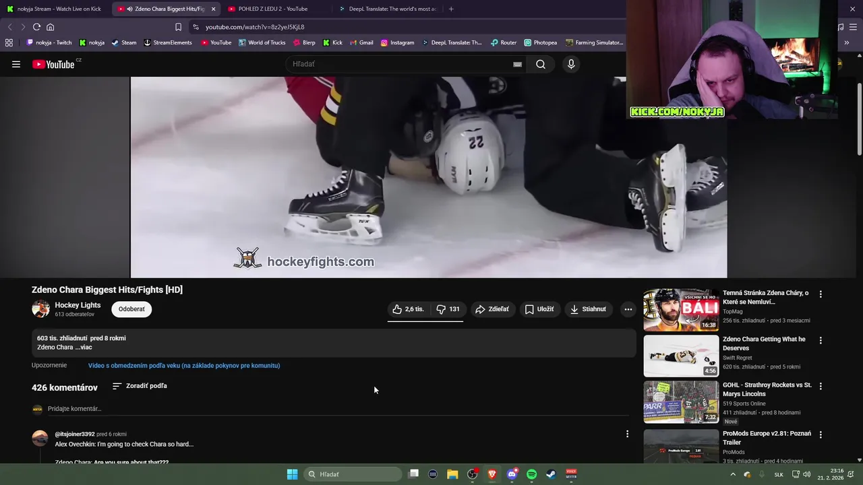Click into the YouTube search field
Viewport: 863px width, 485px height.
coord(401,64)
